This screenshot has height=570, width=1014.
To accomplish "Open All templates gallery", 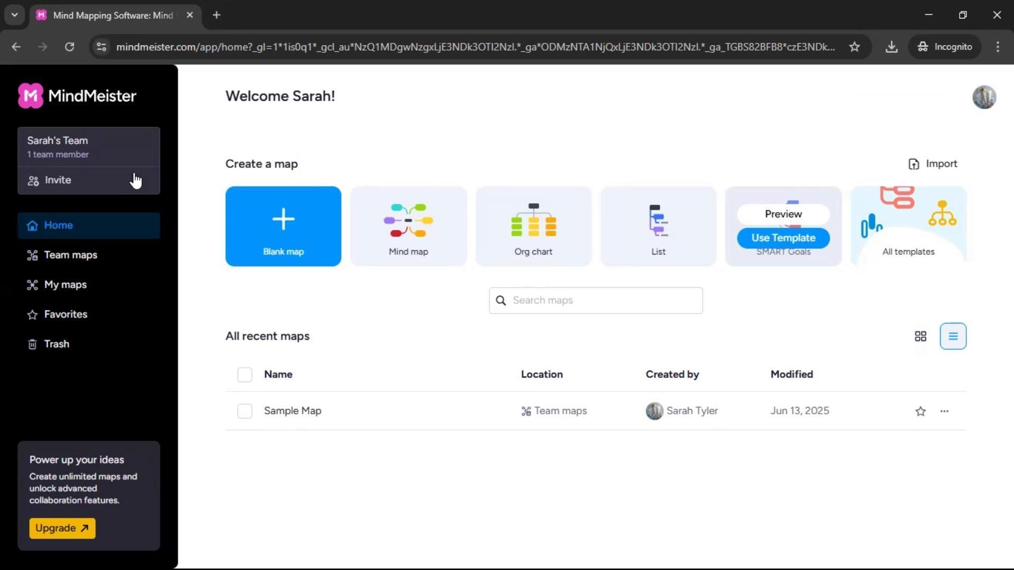I will point(908,226).
